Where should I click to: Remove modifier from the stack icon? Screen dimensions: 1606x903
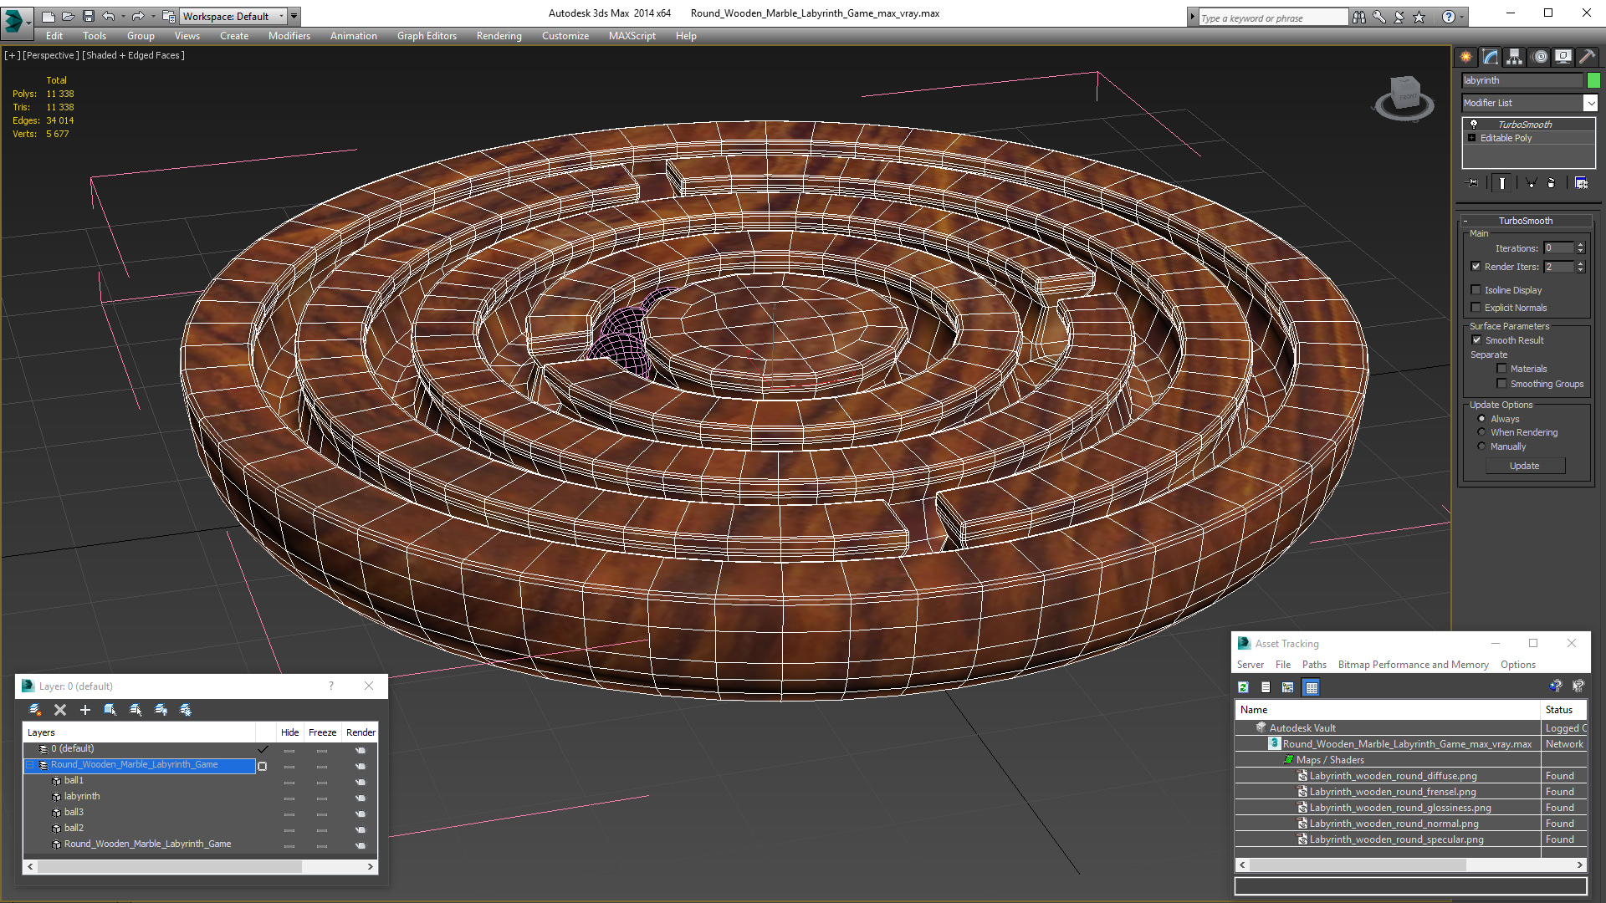tap(1552, 183)
